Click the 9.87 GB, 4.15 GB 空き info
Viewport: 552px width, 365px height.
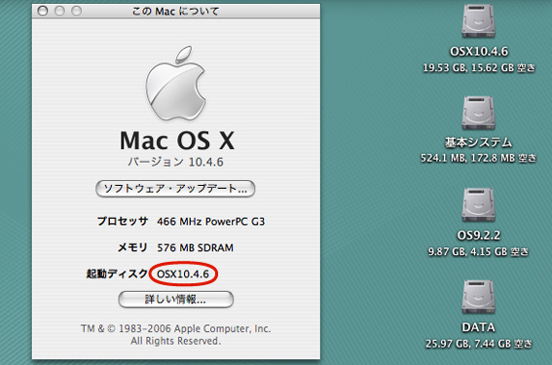(478, 252)
